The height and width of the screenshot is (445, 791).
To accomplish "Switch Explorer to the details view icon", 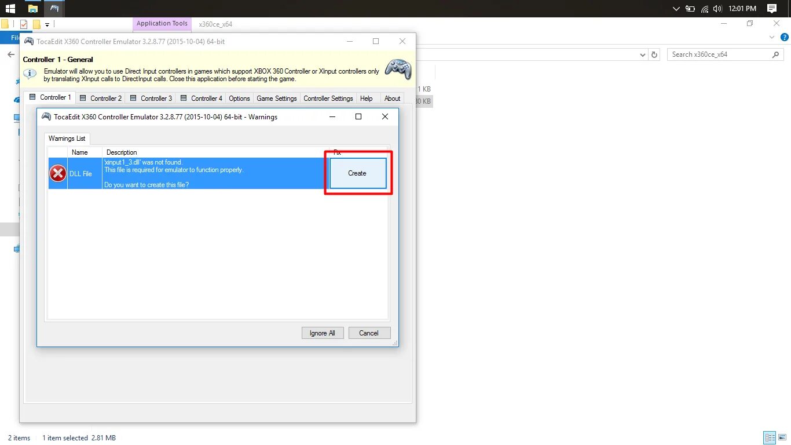I will [x=770, y=438].
